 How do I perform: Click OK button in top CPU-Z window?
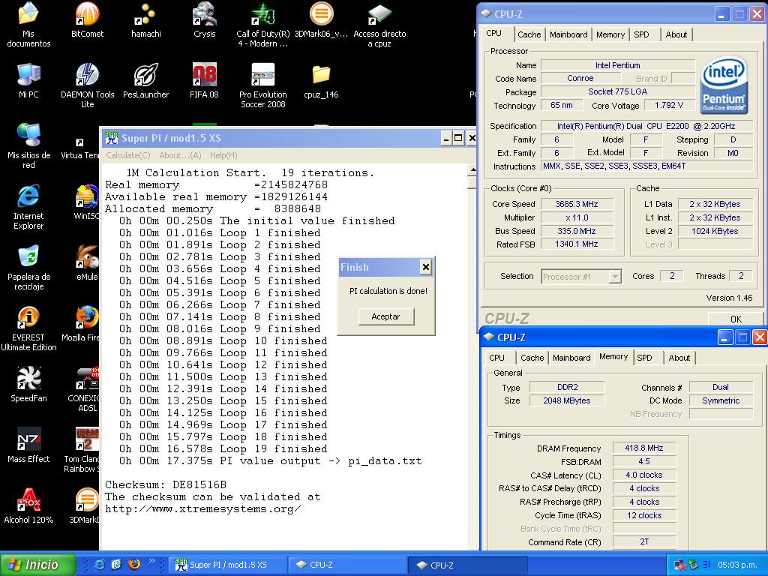click(x=736, y=319)
